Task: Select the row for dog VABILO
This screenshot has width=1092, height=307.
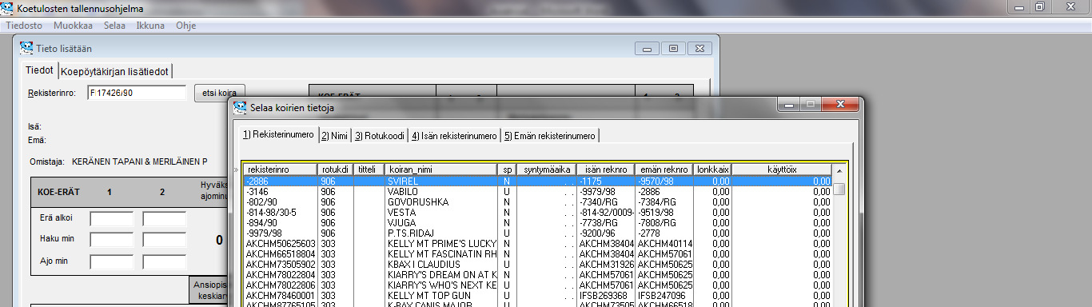Action: [538, 192]
